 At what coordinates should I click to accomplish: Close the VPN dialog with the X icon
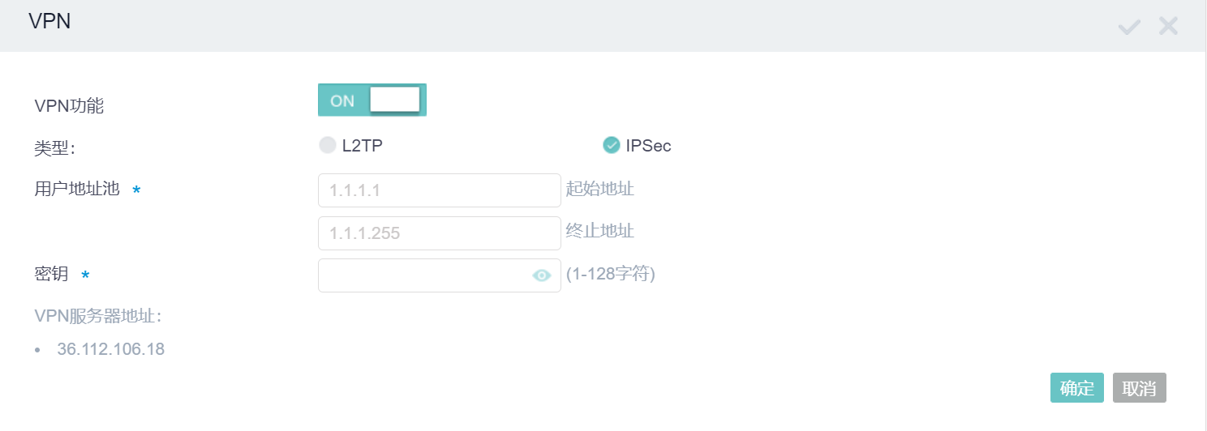pyautogui.click(x=1168, y=26)
